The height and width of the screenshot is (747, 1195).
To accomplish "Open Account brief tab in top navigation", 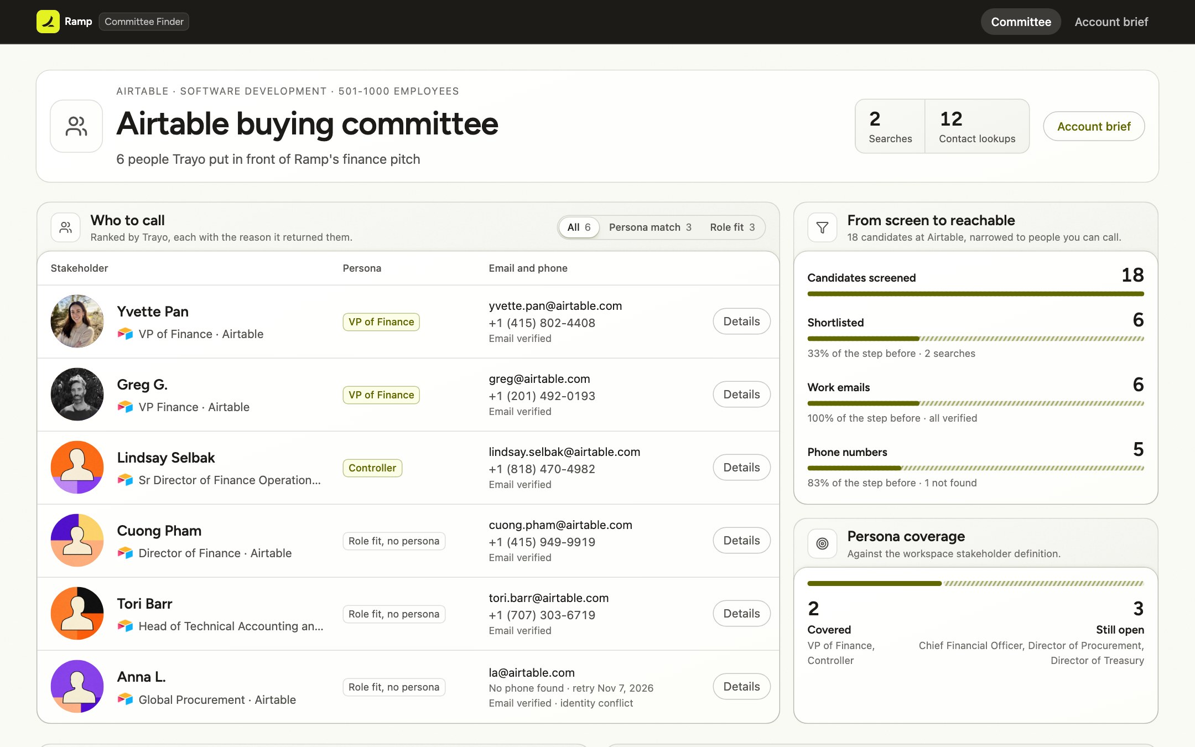I will (1111, 22).
